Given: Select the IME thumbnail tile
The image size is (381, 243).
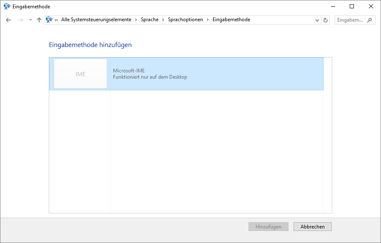Looking at the screenshot, I should click(x=80, y=74).
